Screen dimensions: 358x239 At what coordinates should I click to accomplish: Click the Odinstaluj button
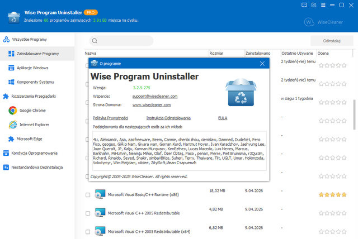332,41
